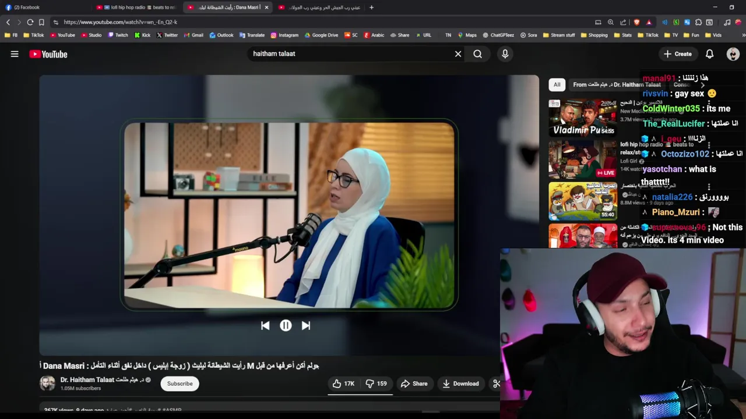The image size is (746, 419).
Task: Click the Brave shields lion icon
Action: 636,22
